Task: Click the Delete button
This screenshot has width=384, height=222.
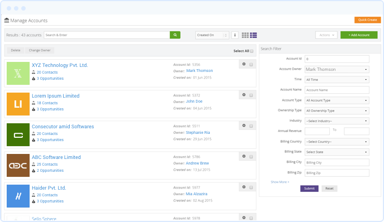Action: click(16, 50)
